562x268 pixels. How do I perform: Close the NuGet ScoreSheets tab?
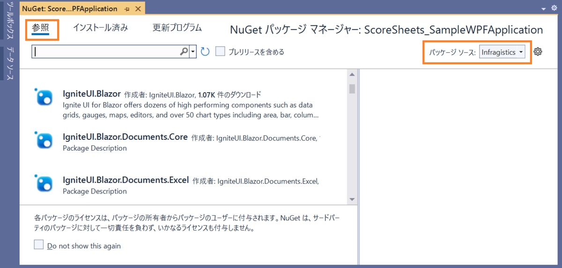coord(138,9)
